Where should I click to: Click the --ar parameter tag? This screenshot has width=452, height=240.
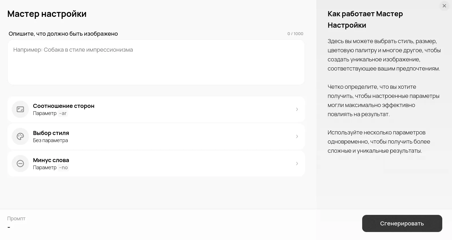pos(63,113)
